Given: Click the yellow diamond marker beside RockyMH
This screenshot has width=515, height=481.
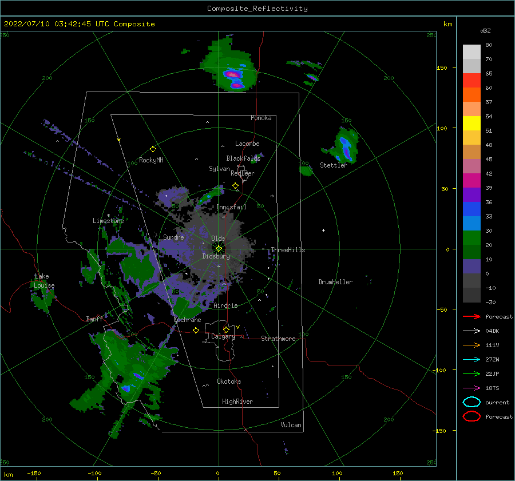Looking at the screenshot, I should [x=153, y=149].
